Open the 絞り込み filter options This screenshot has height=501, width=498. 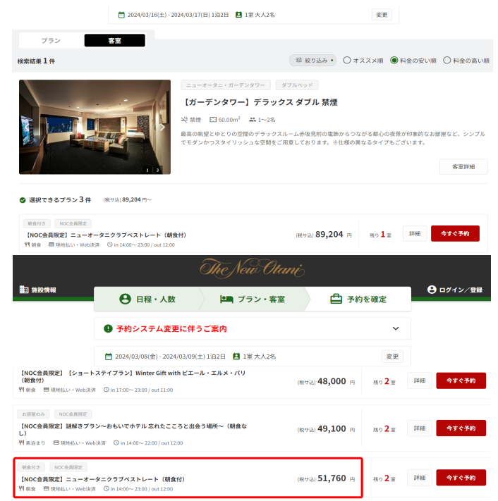coord(312,60)
